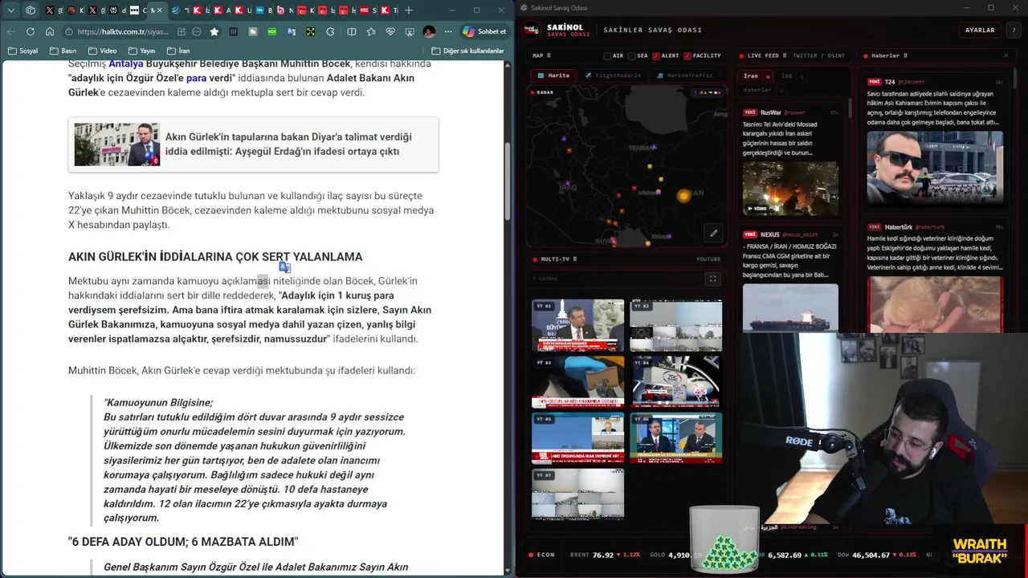Switch to the MarineTraffic tab
1028x578 pixels.
(x=686, y=75)
